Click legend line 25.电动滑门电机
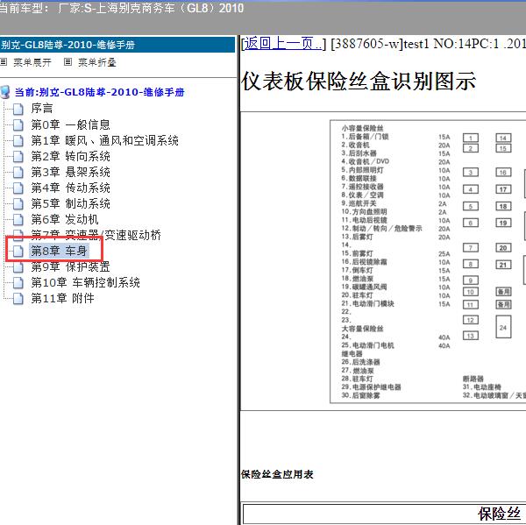 tap(367, 345)
